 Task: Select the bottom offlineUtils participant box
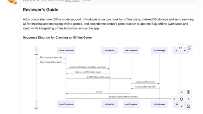109,104
